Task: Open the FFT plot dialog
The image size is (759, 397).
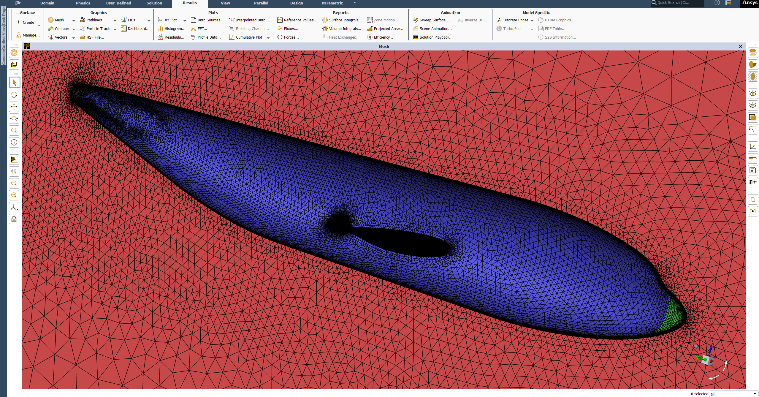Action: (199, 29)
